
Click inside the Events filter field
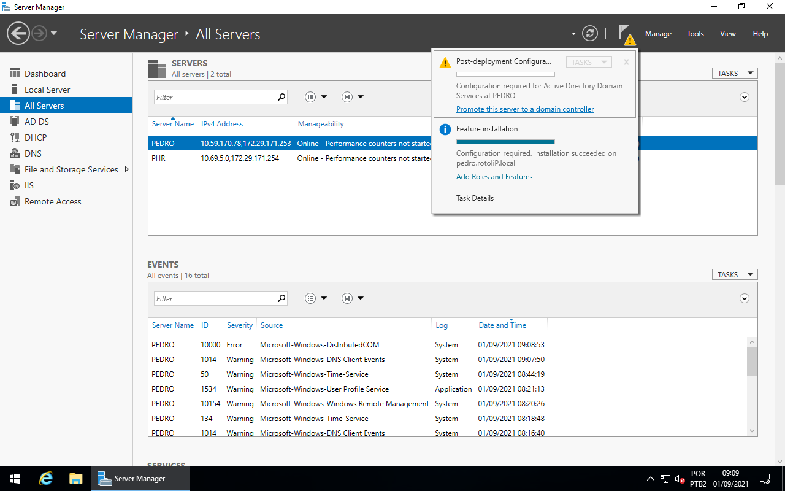tap(215, 298)
